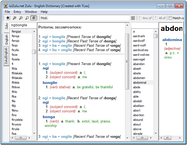Click the ngibongile search field
The width and height of the screenshot is (188, 146).
[x=23, y=25]
